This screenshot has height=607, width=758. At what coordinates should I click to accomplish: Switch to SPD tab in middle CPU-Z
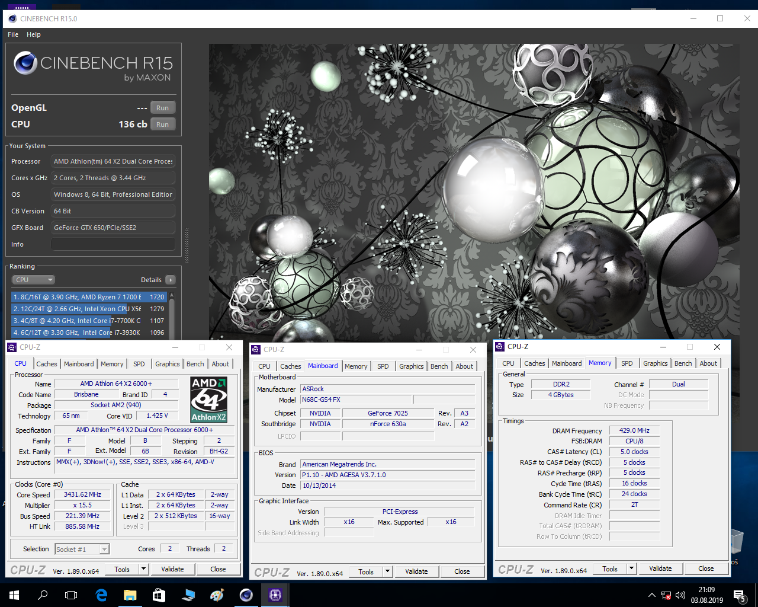(383, 366)
